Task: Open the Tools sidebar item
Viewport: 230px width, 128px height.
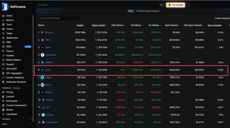Action: tap(9, 24)
